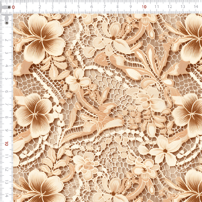Image resolution: width=202 pixels, height=202 pixels.
Task: Click the red 10 on the horizontal ruler
Action: point(144,7)
